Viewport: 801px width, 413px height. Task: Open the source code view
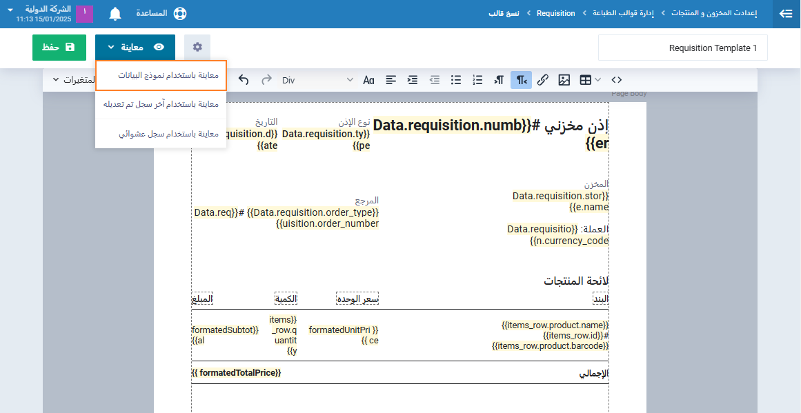pos(617,80)
